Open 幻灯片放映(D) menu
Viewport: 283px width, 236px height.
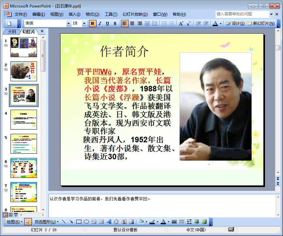(x=135, y=14)
